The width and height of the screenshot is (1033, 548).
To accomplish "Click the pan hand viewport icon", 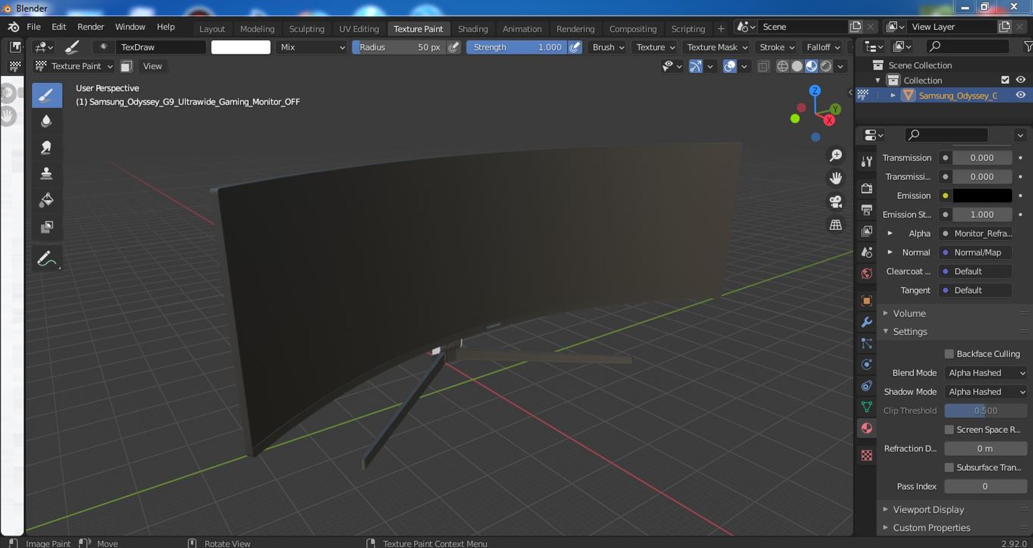I will tap(836, 178).
